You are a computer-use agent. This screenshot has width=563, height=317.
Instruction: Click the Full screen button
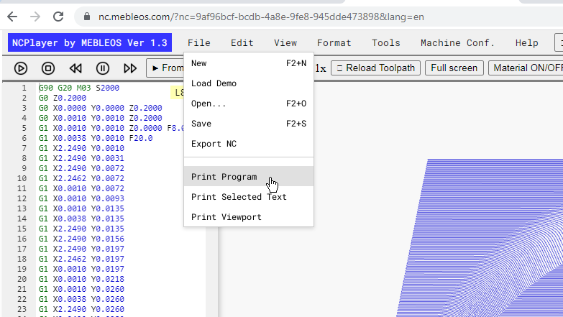tap(454, 68)
